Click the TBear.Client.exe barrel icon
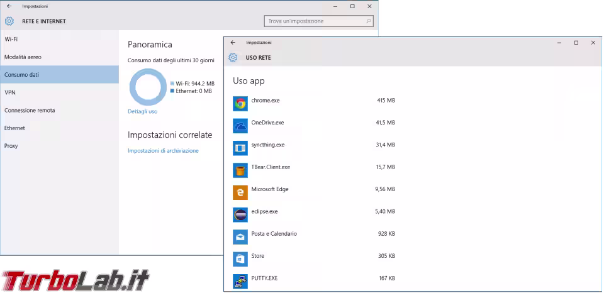The image size is (604, 293). coord(240,170)
